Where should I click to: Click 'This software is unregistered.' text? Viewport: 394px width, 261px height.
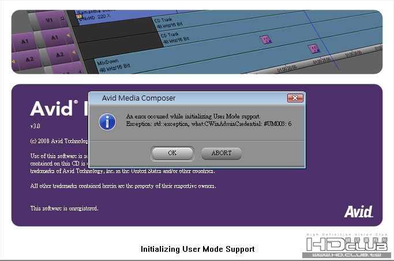[x=65, y=208]
